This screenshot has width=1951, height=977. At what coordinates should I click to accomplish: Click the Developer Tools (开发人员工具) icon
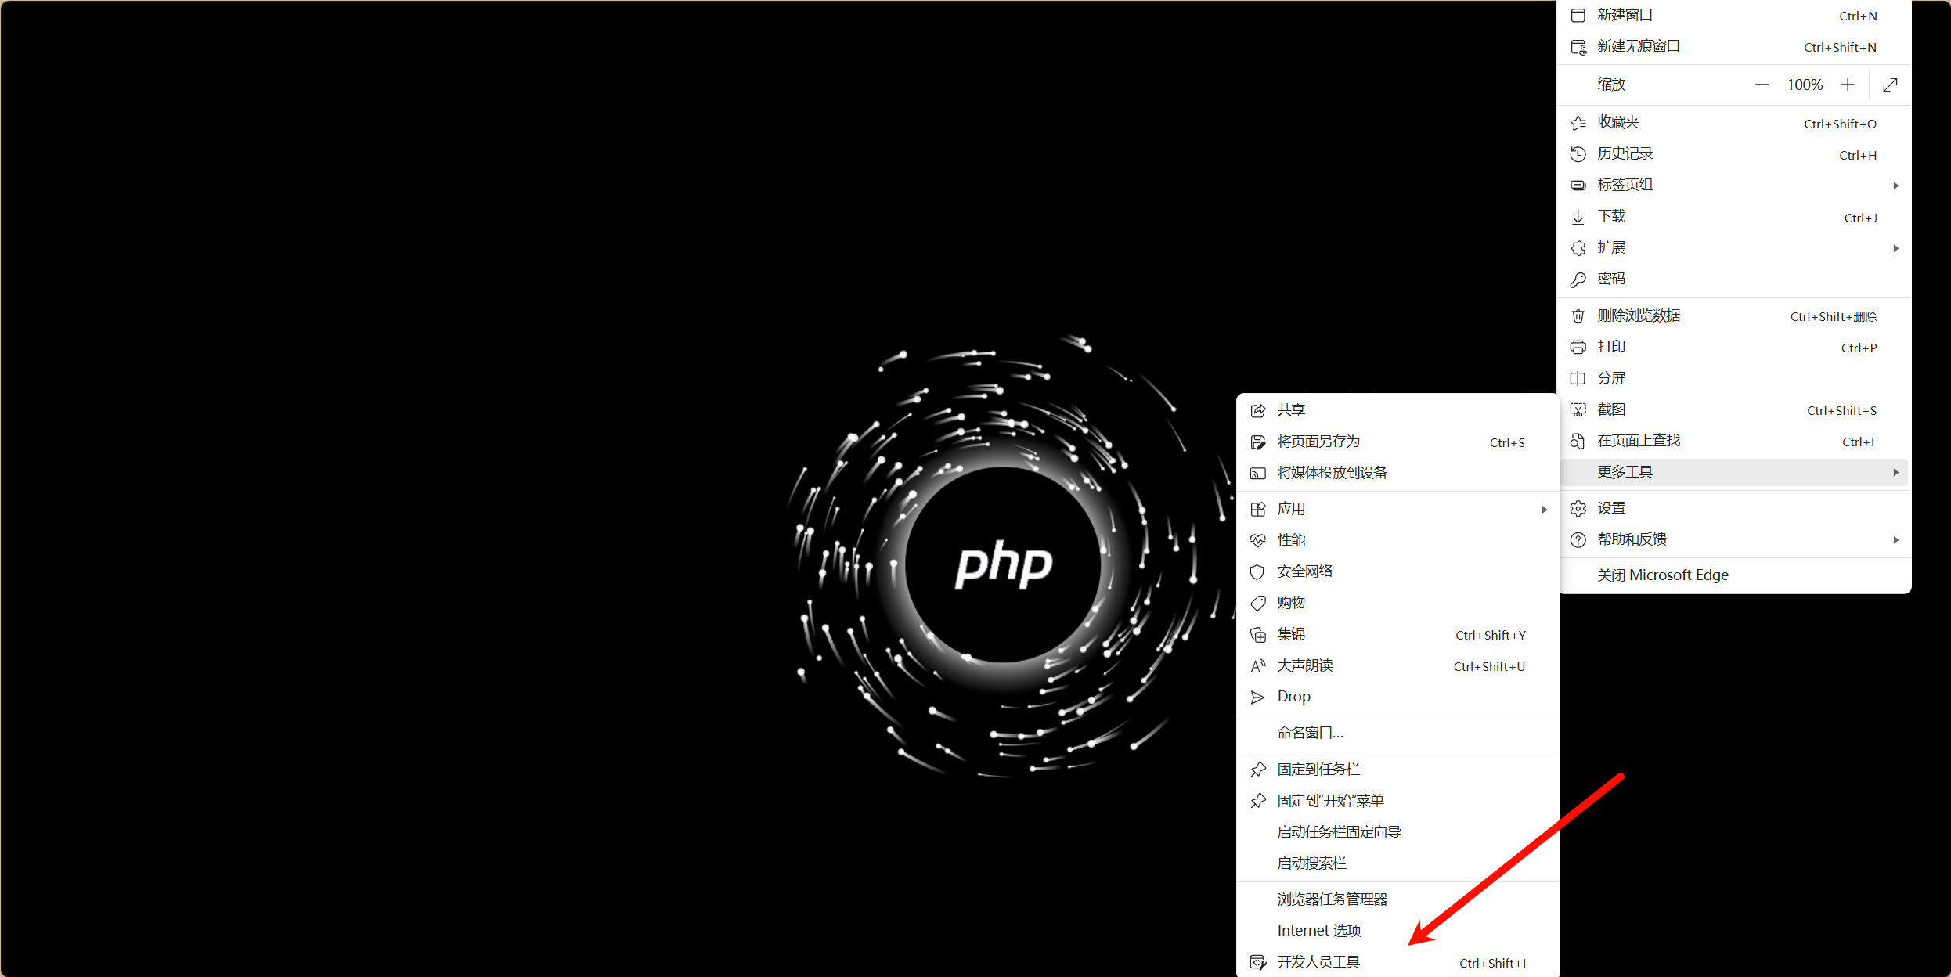point(1258,962)
